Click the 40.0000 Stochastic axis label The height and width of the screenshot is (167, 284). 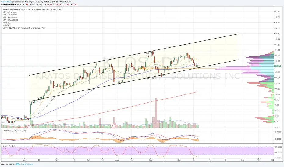pos(279,152)
